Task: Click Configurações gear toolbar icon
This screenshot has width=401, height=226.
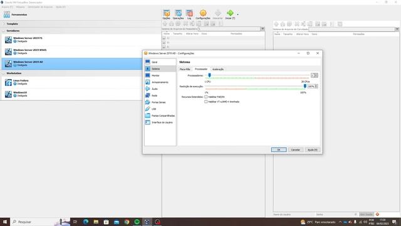Action: [x=203, y=14]
